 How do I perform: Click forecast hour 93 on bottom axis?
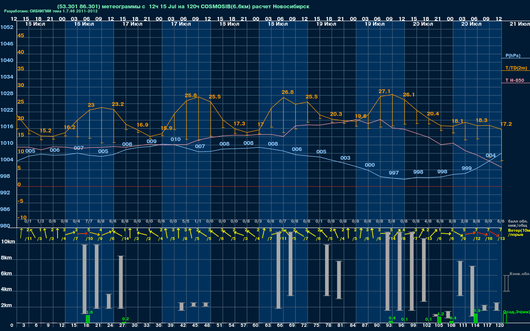389,326
